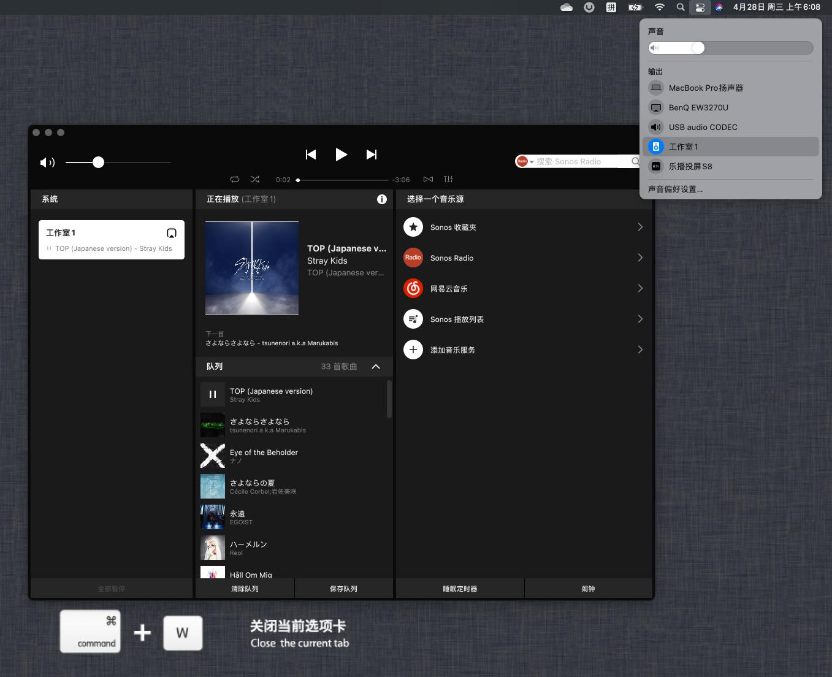Image resolution: width=832 pixels, height=677 pixels.
Task: Open the now playing info icon
Action: coord(382,199)
